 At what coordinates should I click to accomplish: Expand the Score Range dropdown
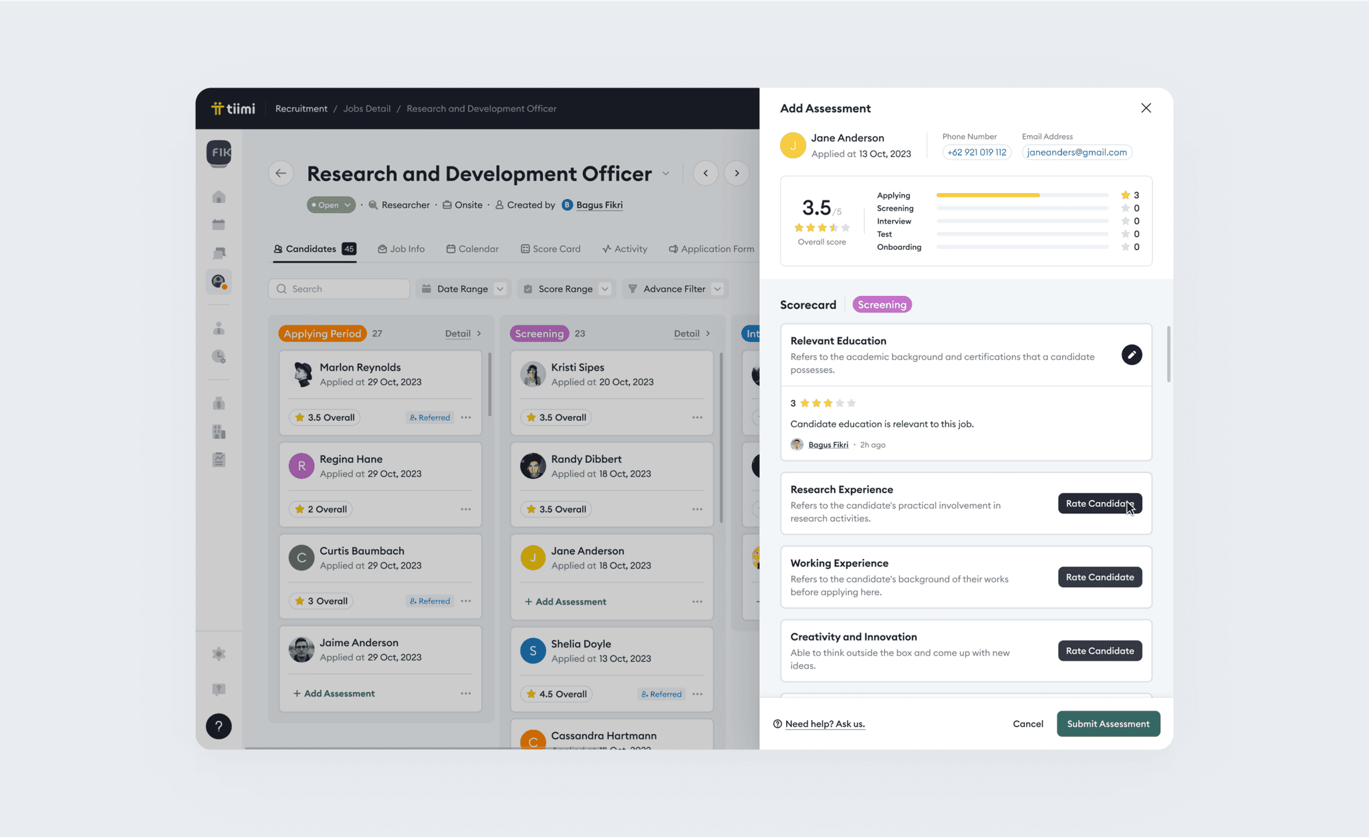(x=566, y=289)
